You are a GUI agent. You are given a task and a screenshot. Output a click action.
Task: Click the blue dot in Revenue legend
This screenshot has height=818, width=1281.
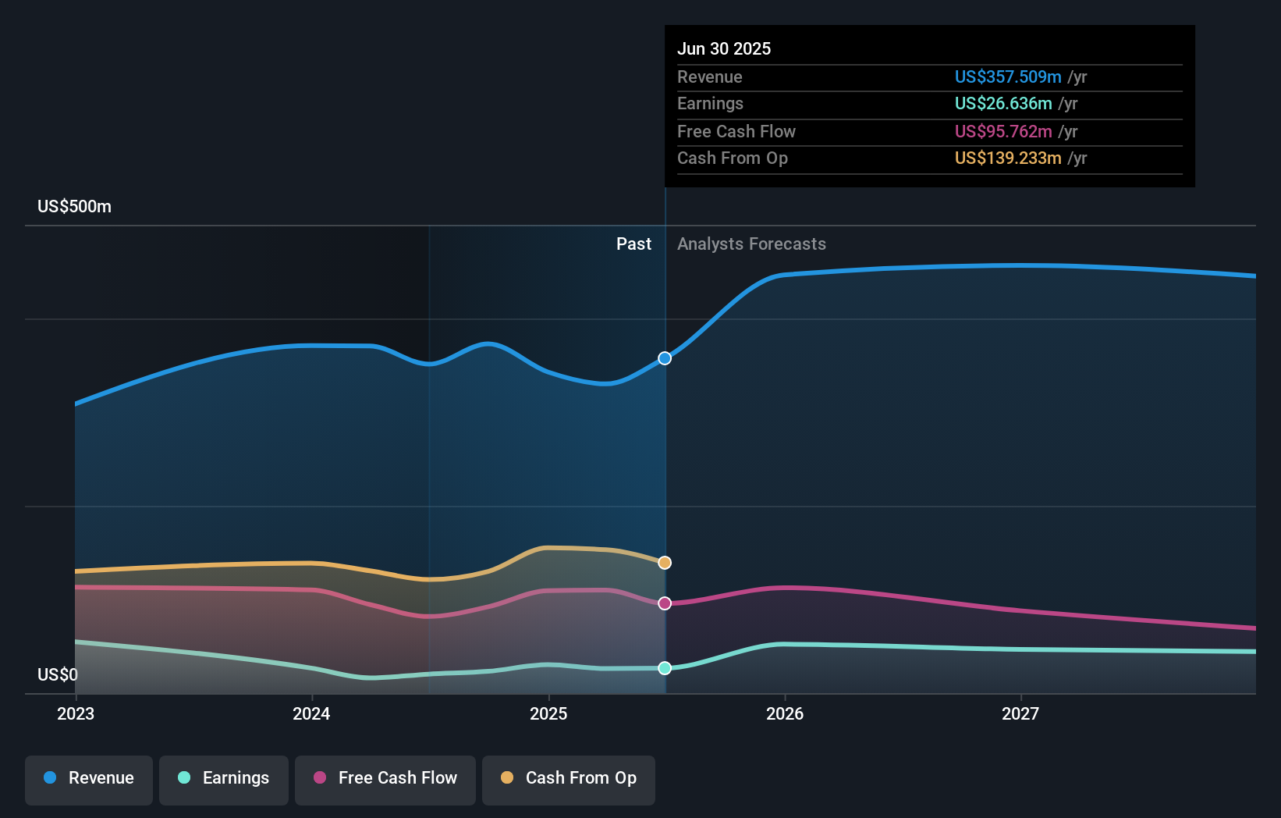[x=50, y=778]
